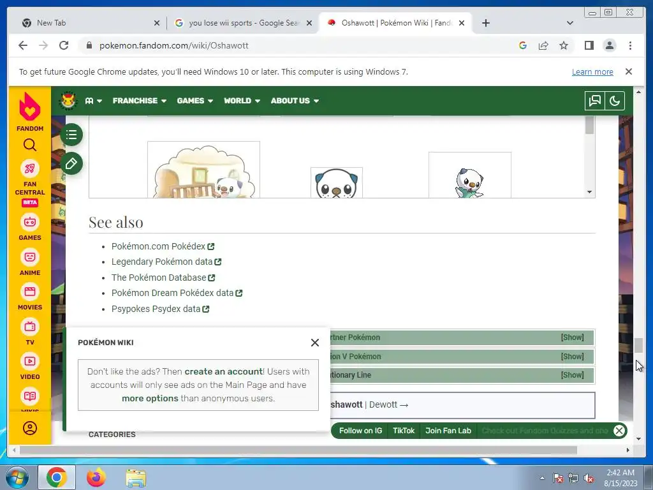
Task: Close the New Tab tab
Action: point(157,23)
